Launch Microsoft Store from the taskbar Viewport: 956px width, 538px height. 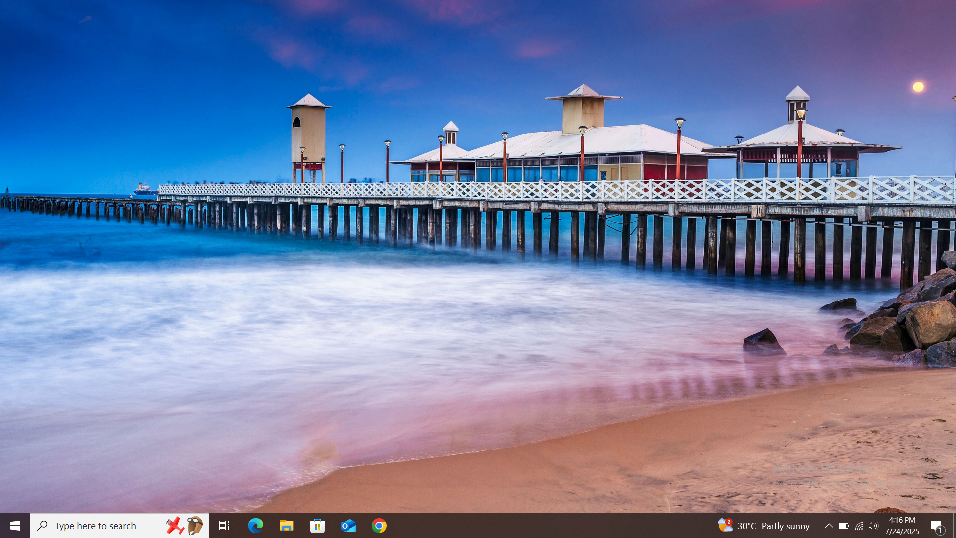click(317, 526)
